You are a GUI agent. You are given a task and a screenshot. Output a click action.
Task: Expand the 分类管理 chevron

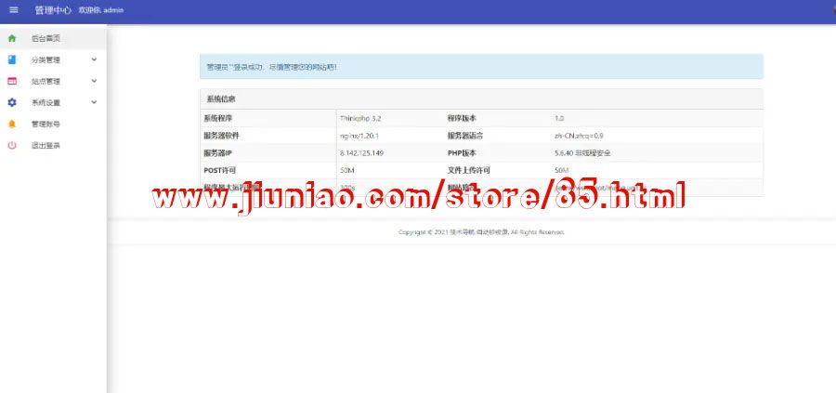[x=94, y=59]
